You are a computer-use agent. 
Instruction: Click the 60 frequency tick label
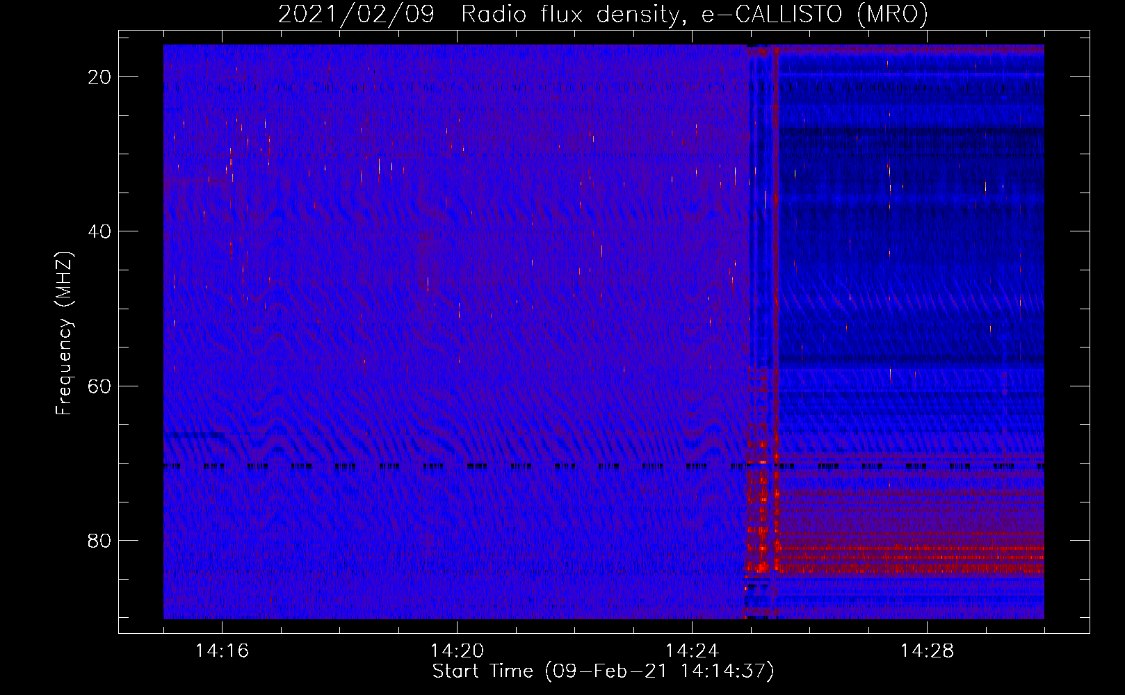pyautogui.click(x=99, y=386)
